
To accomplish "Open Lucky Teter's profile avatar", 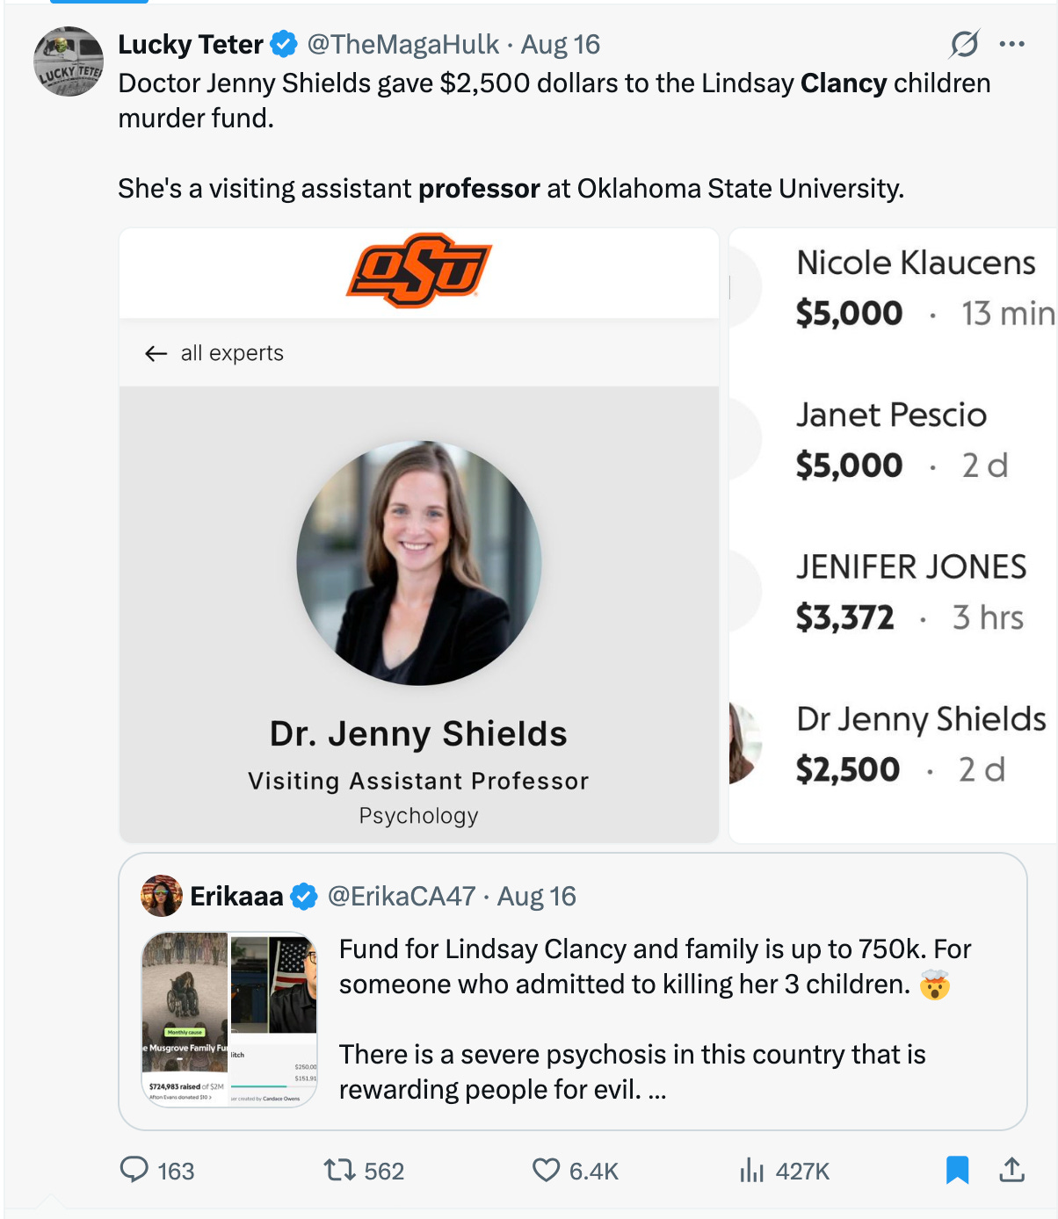I will tap(69, 61).
